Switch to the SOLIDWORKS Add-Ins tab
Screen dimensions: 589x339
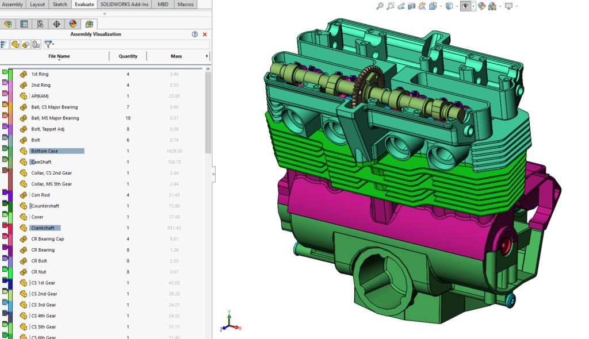(x=124, y=5)
